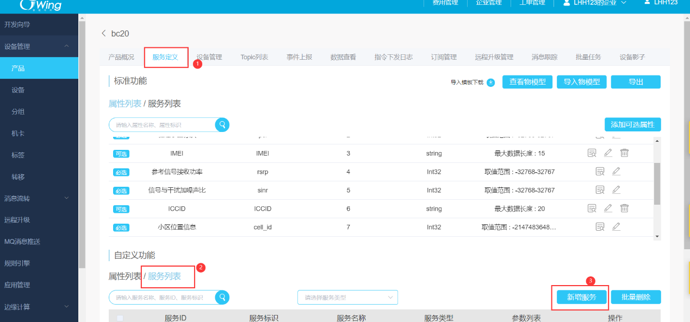Screen dimensions: 690x322
Task: Switch to the 消息跟踪 tab
Action: coord(544,57)
